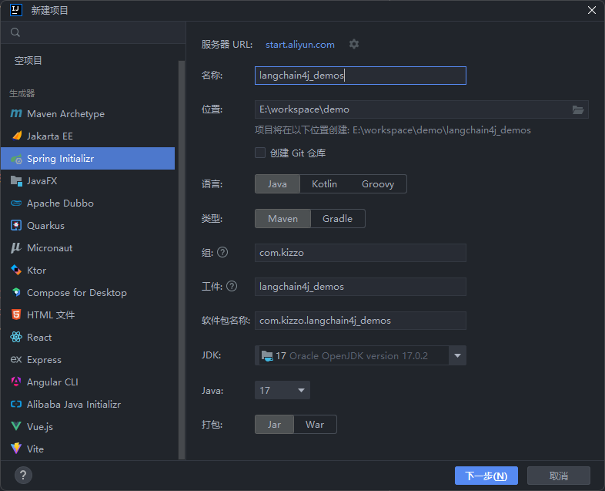Choose Gradle build type
This screenshot has height=491, width=605.
pos(338,219)
